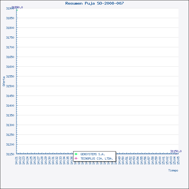This screenshot has height=189, width=189.
Task: Click the 31500 tick on Oferta axis
Action: pyautogui.click(x=10, y=86)
